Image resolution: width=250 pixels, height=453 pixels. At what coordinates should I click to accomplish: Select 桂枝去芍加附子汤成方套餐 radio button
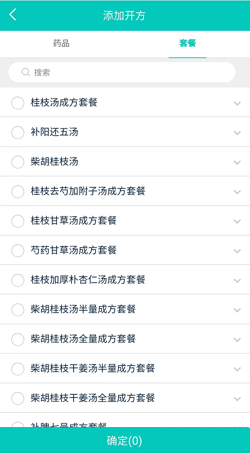[x=18, y=192]
